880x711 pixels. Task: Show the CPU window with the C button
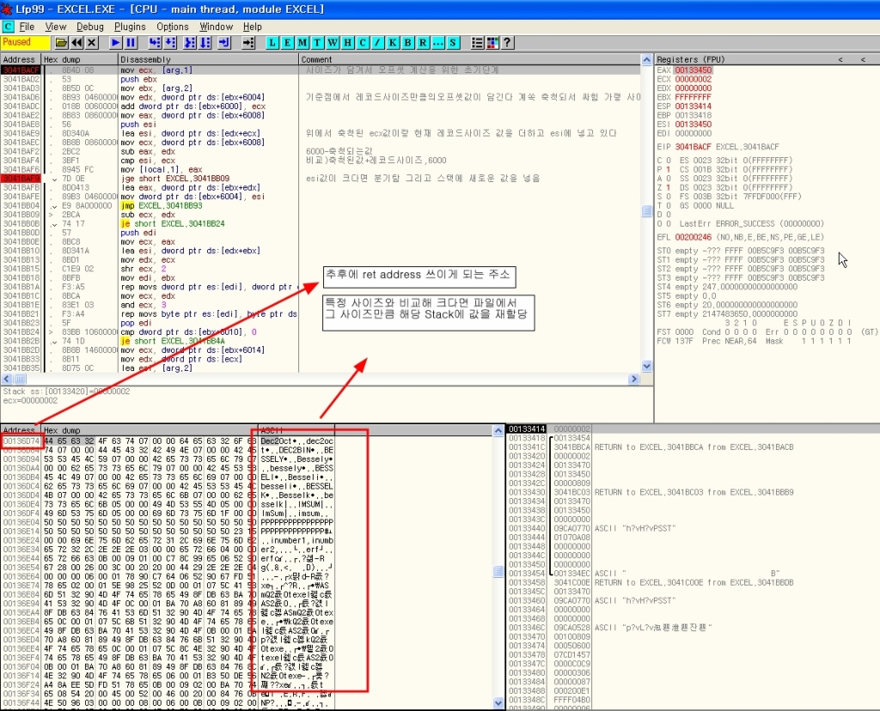(x=363, y=43)
